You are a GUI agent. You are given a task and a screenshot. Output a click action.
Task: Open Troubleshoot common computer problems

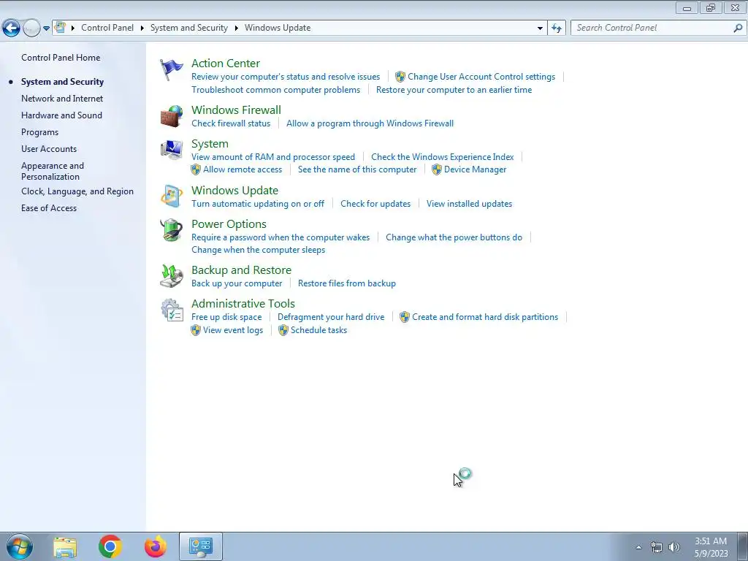[x=275, y=90]
